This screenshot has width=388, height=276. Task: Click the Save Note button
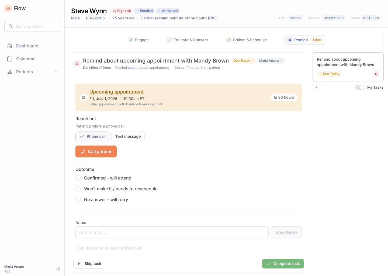click(286, 232)
